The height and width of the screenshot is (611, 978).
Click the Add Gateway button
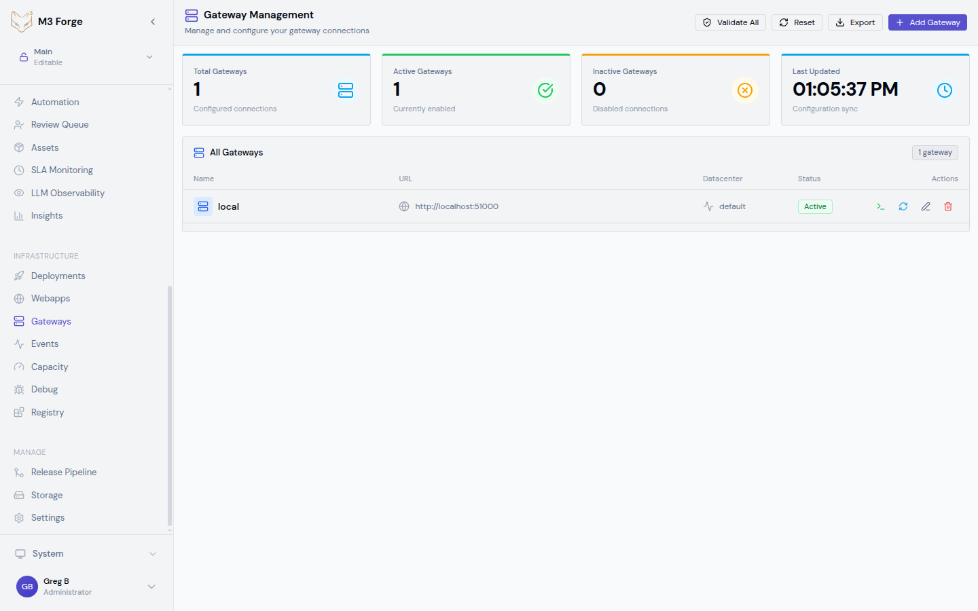927,22
